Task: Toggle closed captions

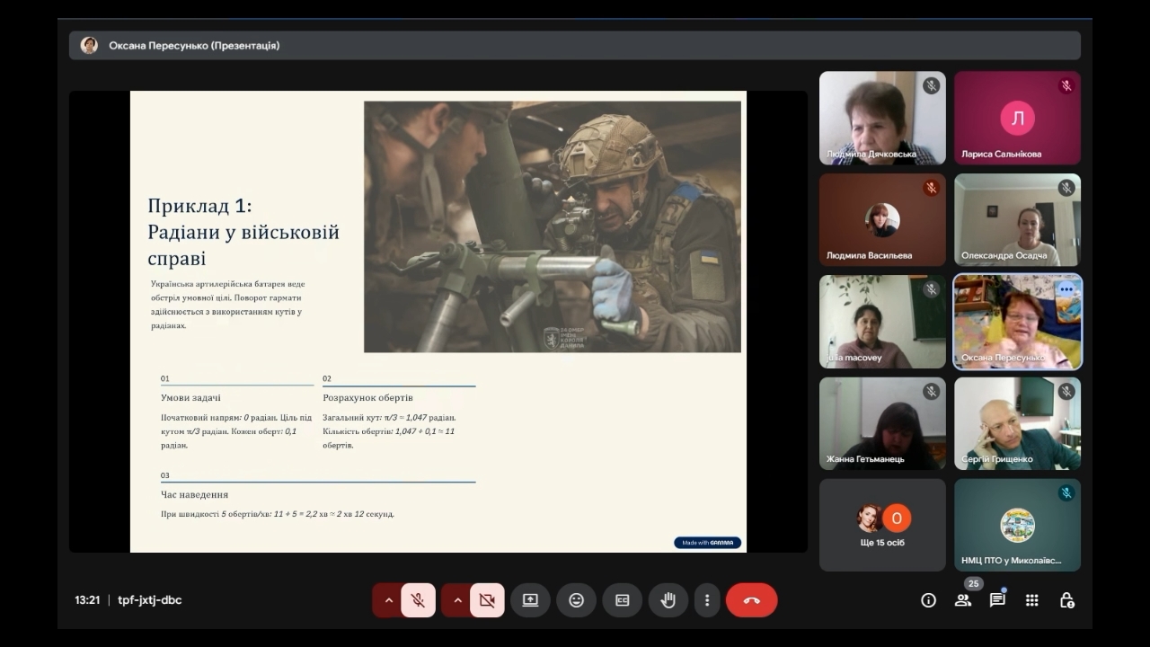Action: click(622, 600)
